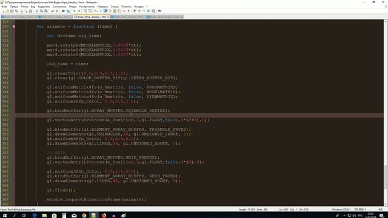Open the Поиск menu
The width and height of the screenshot is (388, 218).
pyautogui.click(x=24, y=7)
